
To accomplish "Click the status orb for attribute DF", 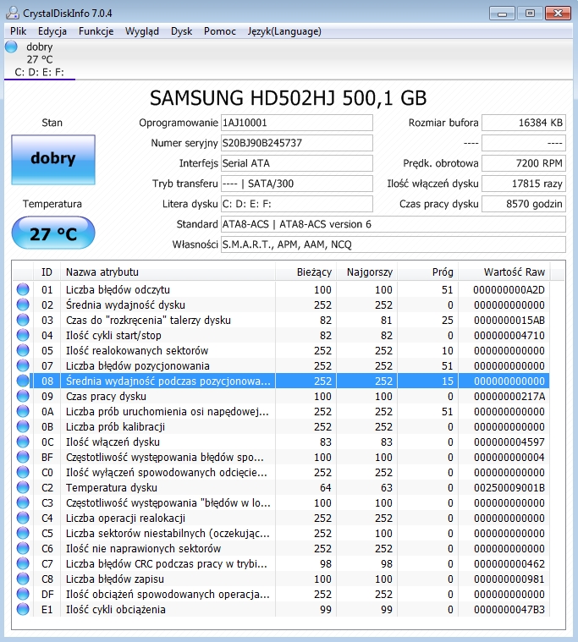I will (23, 594).
